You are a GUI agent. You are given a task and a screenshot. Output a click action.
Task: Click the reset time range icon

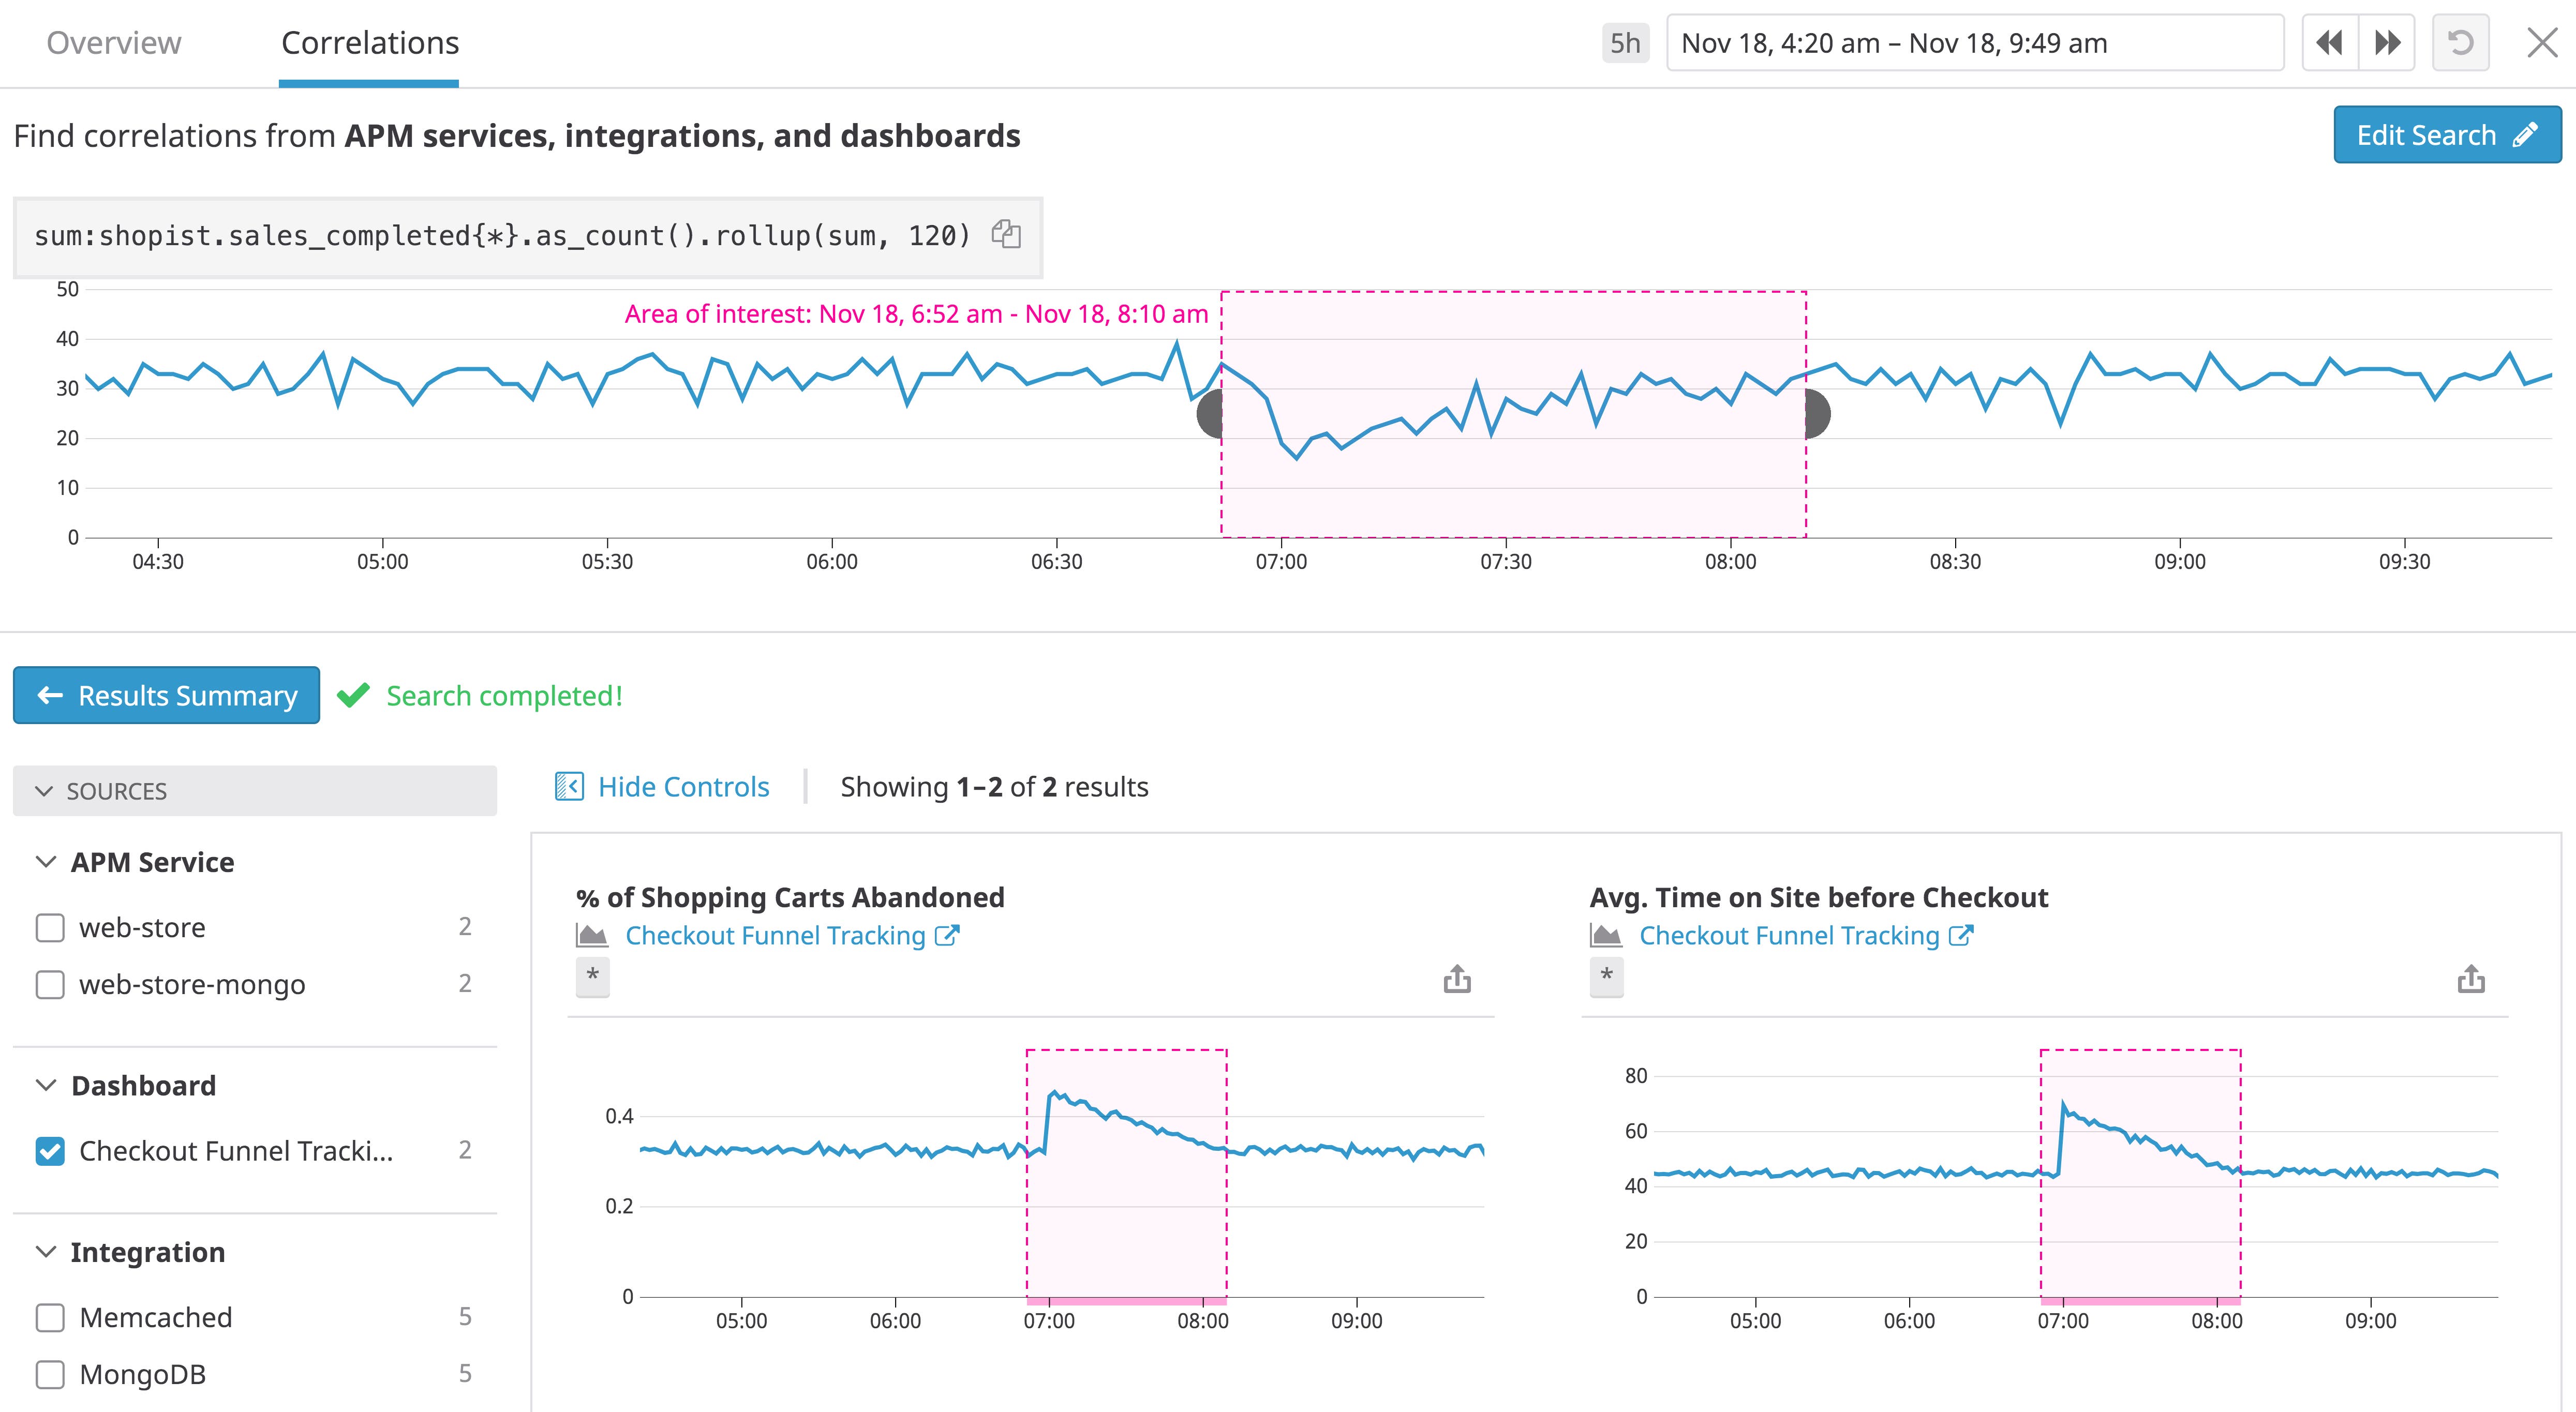tap(2460, 43)
